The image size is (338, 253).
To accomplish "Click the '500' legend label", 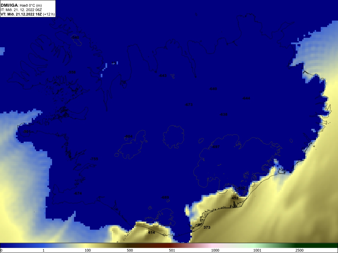I will 130,250.
